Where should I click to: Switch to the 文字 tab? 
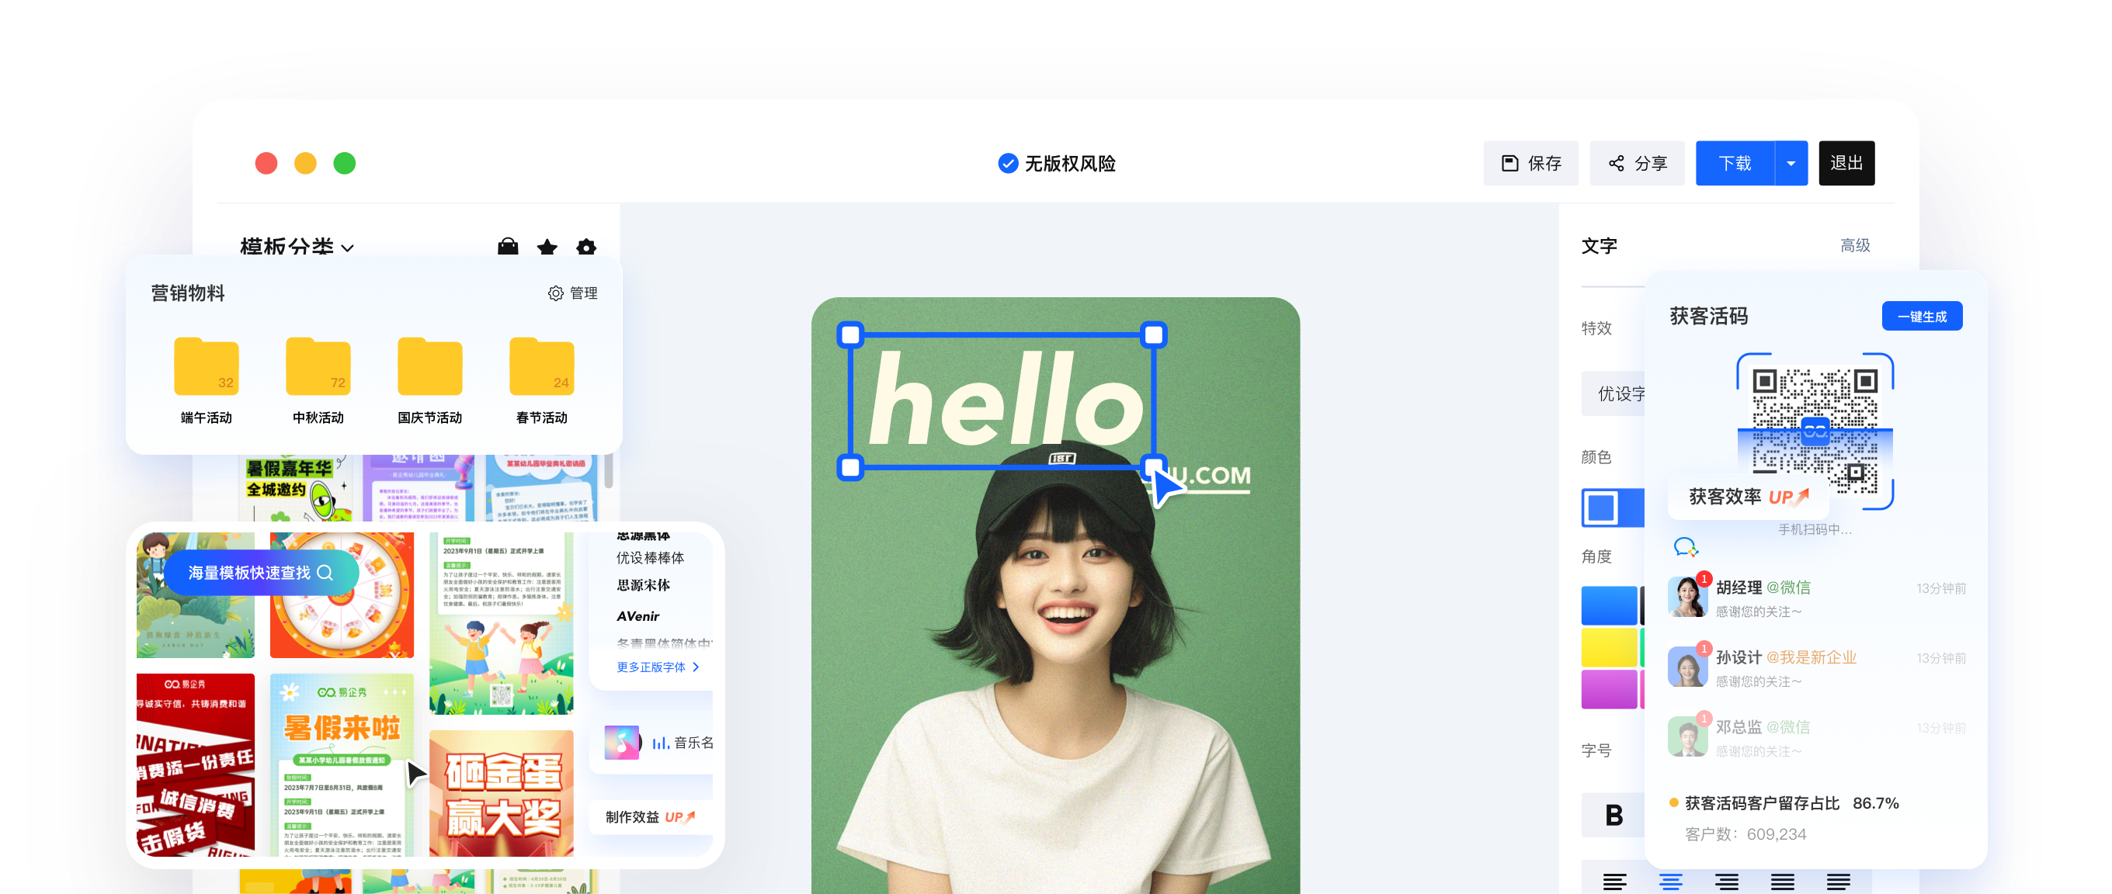click(x=1599, y=246)
